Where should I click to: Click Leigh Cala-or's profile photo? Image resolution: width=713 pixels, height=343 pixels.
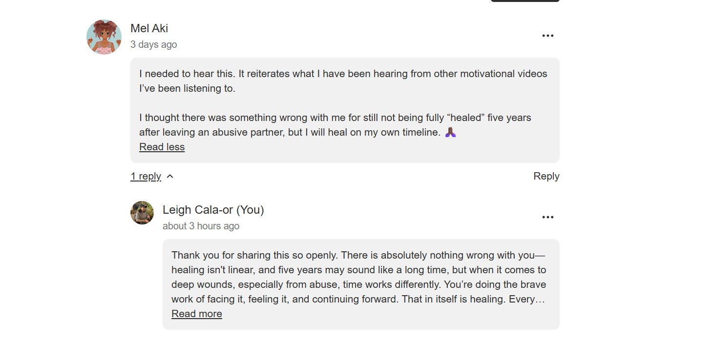142,213
